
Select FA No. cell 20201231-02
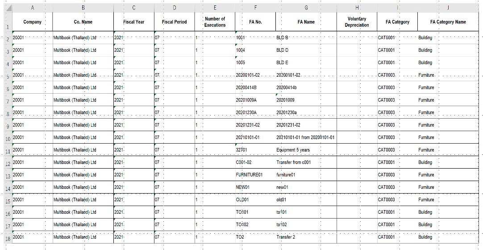point(255,125)
